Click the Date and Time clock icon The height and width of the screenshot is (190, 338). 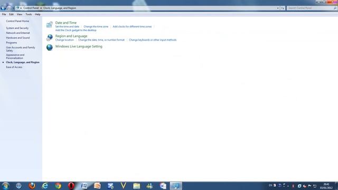coord(49,25)
